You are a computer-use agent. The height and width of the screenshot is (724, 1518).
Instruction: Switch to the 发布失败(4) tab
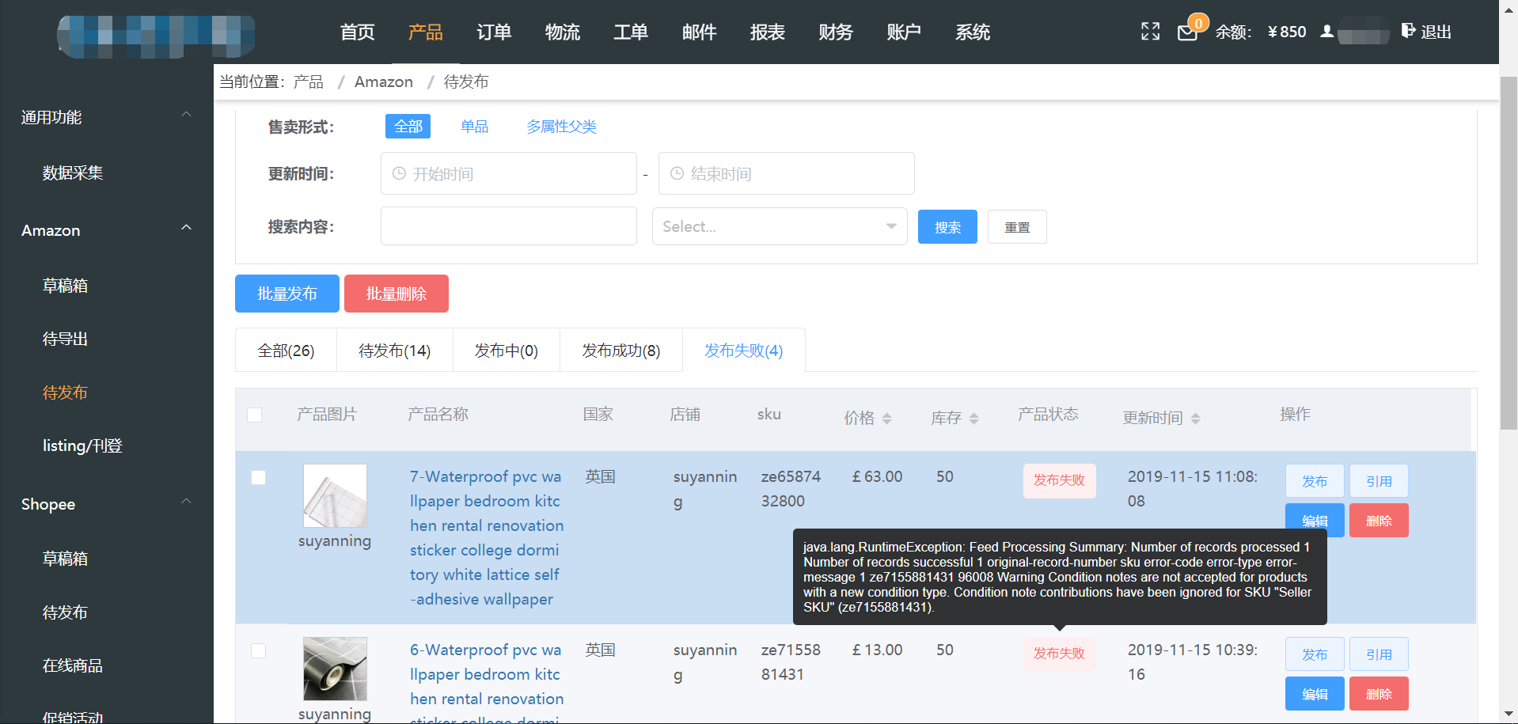(743, 351)
